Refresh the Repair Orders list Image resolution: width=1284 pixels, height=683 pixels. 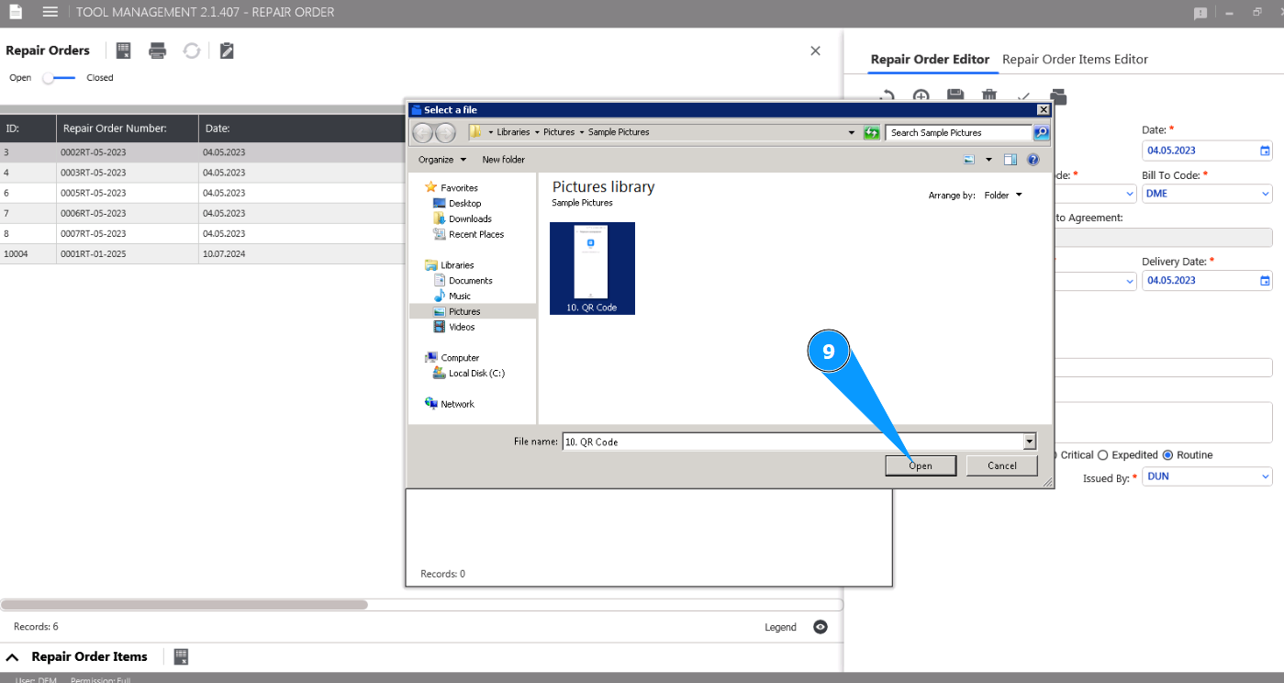pyautogui.click(x=191, y=50)
